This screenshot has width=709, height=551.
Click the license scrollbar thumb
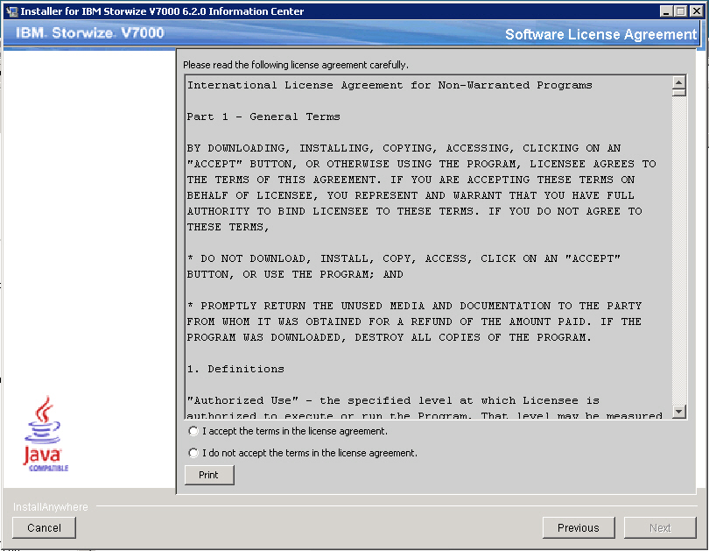point(678,93)
